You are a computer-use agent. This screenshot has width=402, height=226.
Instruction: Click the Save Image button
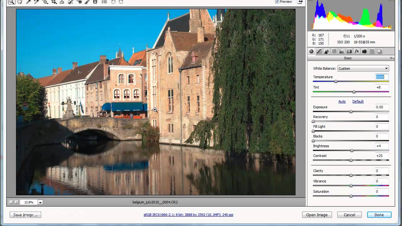(25, 215)
